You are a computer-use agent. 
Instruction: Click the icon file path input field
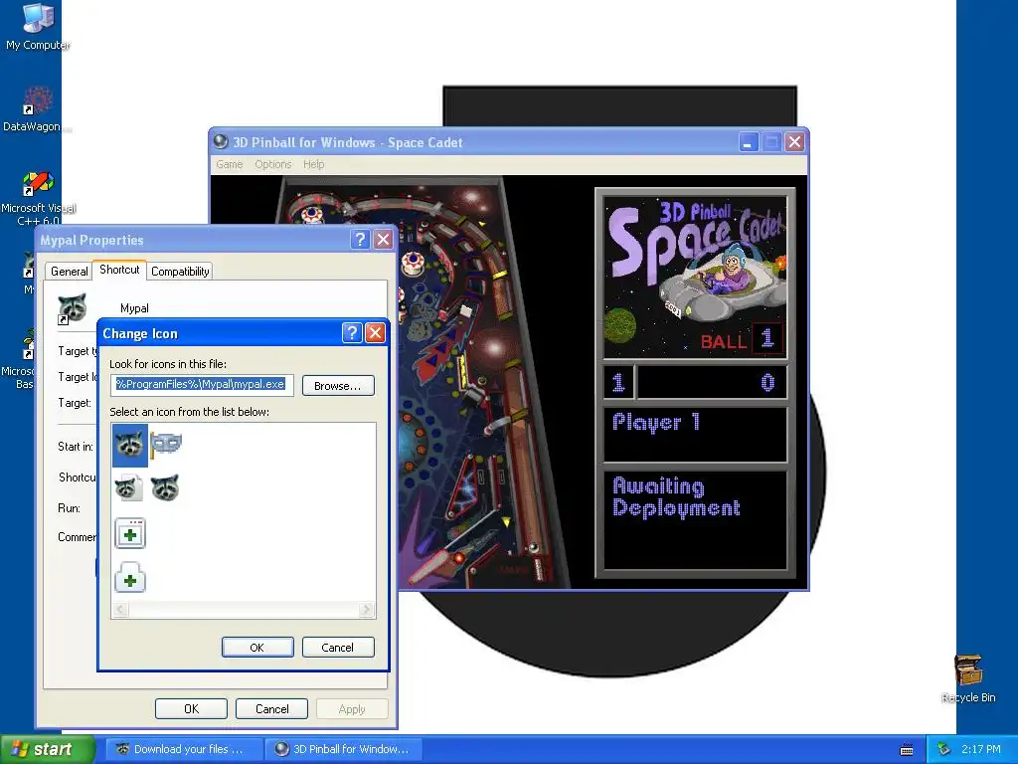click(x=202, y=385)
